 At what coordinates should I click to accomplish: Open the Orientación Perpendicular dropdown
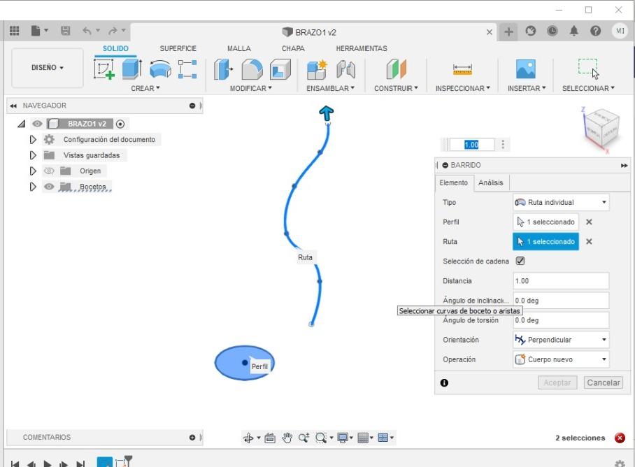click(x=561, y=340)
